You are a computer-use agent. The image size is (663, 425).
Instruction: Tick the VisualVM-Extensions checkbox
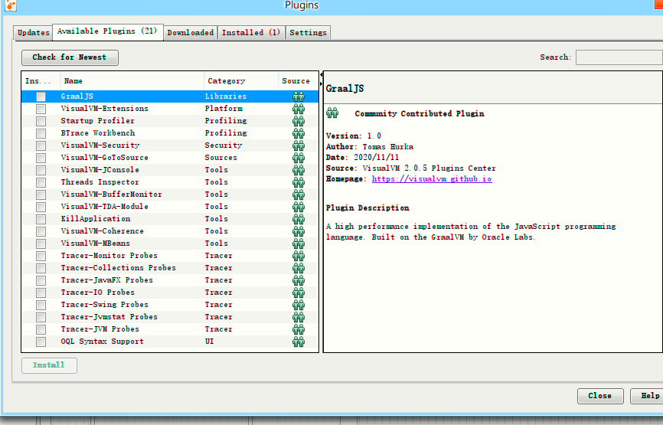pos(41,109)
